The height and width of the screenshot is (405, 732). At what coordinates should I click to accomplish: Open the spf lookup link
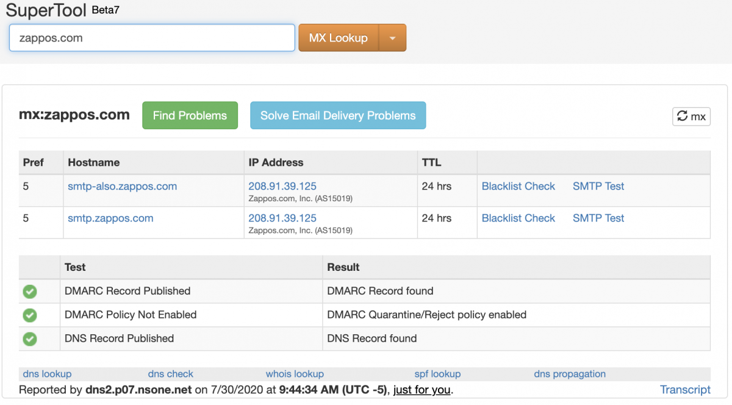click(x=437, y=374)
